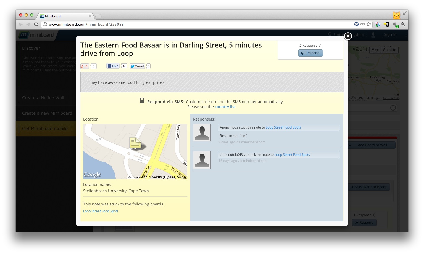Click the location map thumbnail
Screen dimensions: 424x254
pyautogui.click(x=135, y=151)
